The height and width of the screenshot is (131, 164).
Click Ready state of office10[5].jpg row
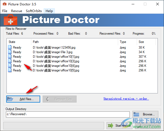pyautogui.click(x=17, y=70)
